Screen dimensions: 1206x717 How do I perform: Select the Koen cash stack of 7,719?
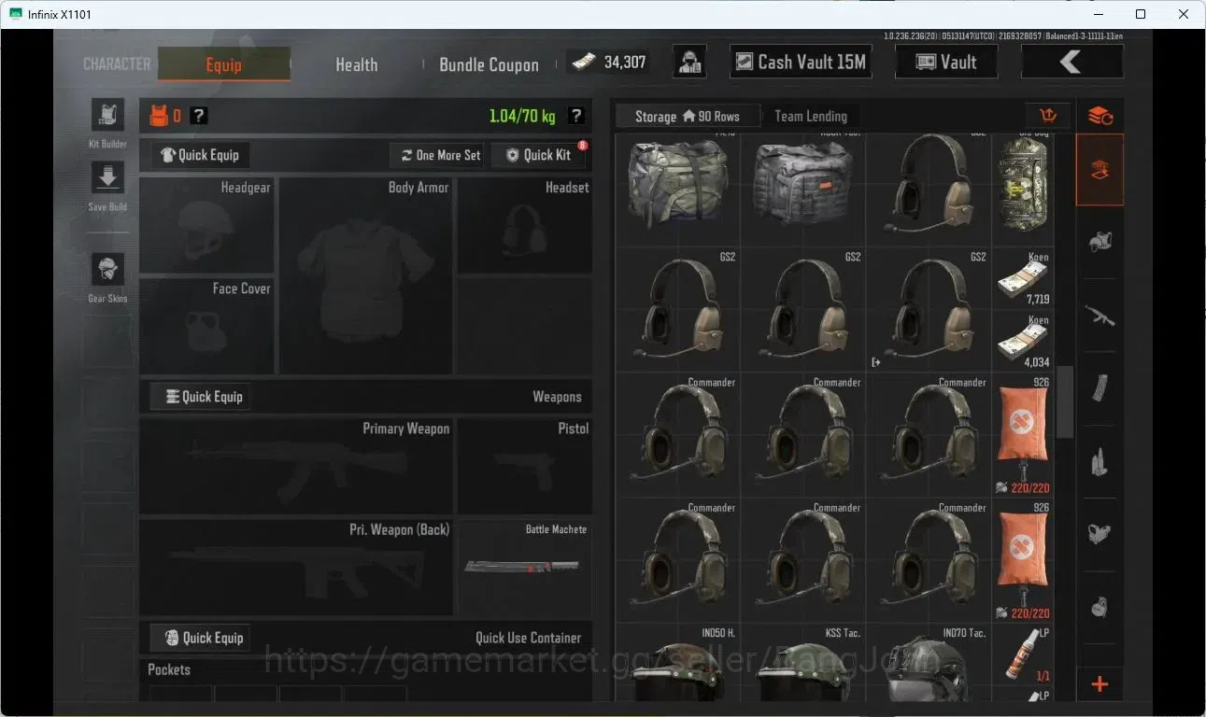click(x=1023, y=278)
